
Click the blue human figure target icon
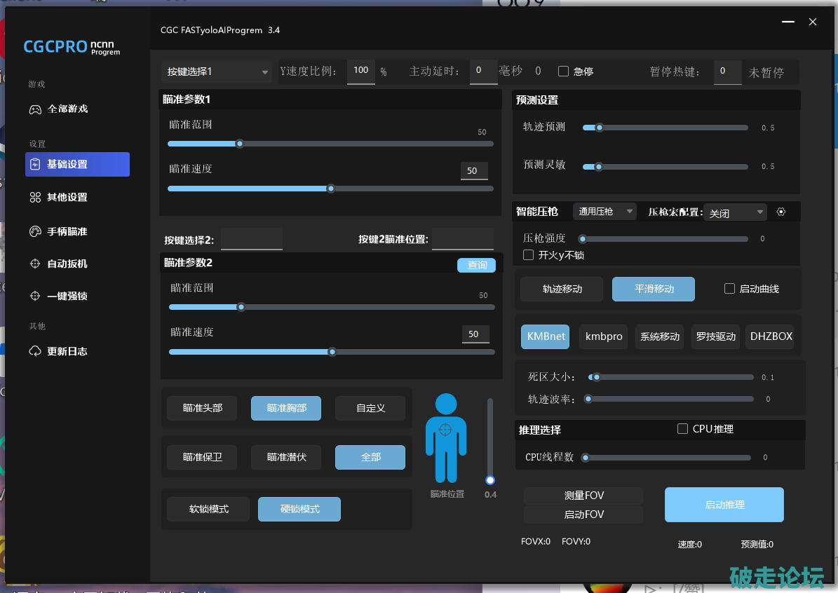click(x=446, y=438)
